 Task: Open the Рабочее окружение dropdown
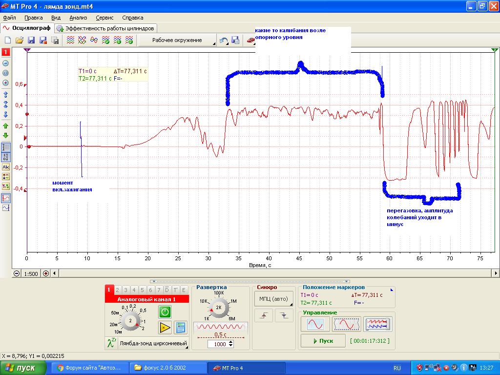(178, 40)
